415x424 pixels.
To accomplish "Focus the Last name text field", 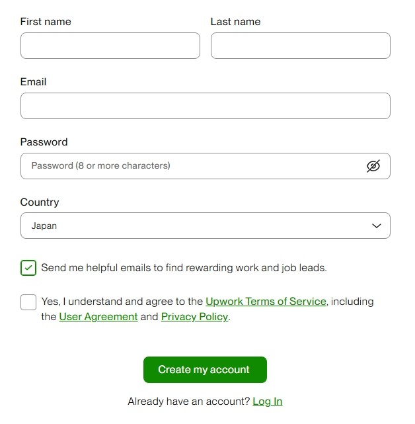I will tap(300, 46).
